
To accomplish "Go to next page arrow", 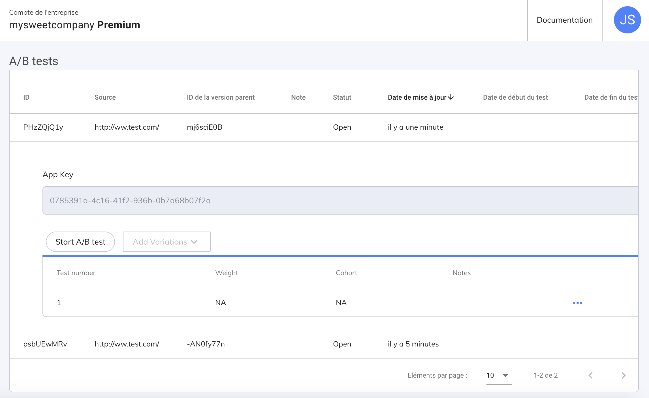I will click(623, 375).
